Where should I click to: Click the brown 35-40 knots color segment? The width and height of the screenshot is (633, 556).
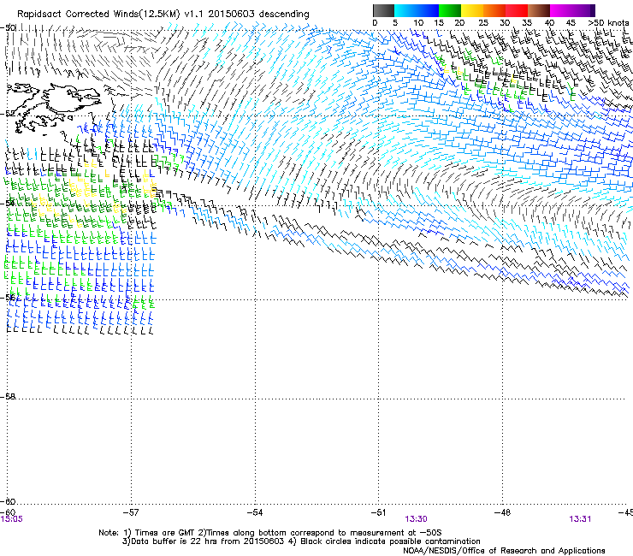point(539,10)
